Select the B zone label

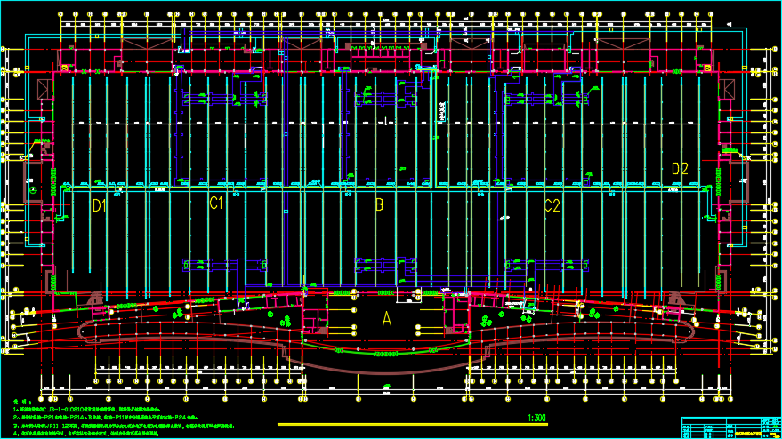pos(379,204)
